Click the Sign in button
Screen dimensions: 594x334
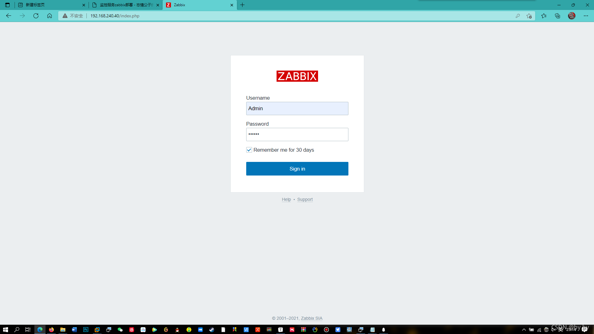pyautogui.click(x=297, y=169)
